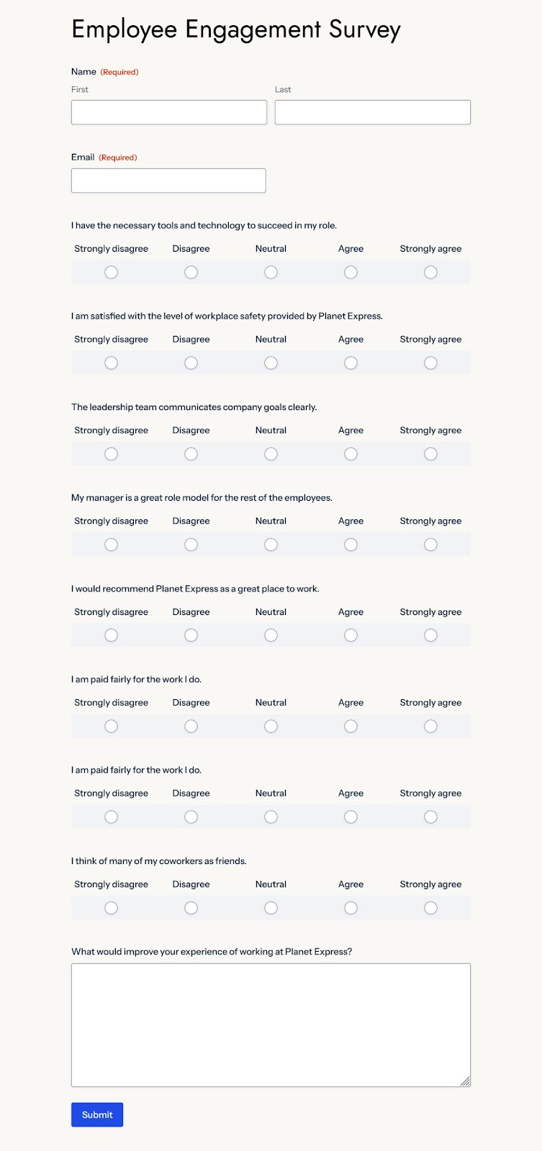
Task: Select Neutral for leadership communicates goals clearly
Action: pos(271,454)
